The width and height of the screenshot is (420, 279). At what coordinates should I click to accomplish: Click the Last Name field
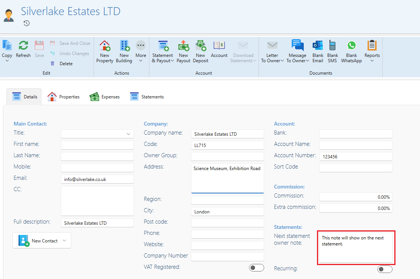[97, 156]
